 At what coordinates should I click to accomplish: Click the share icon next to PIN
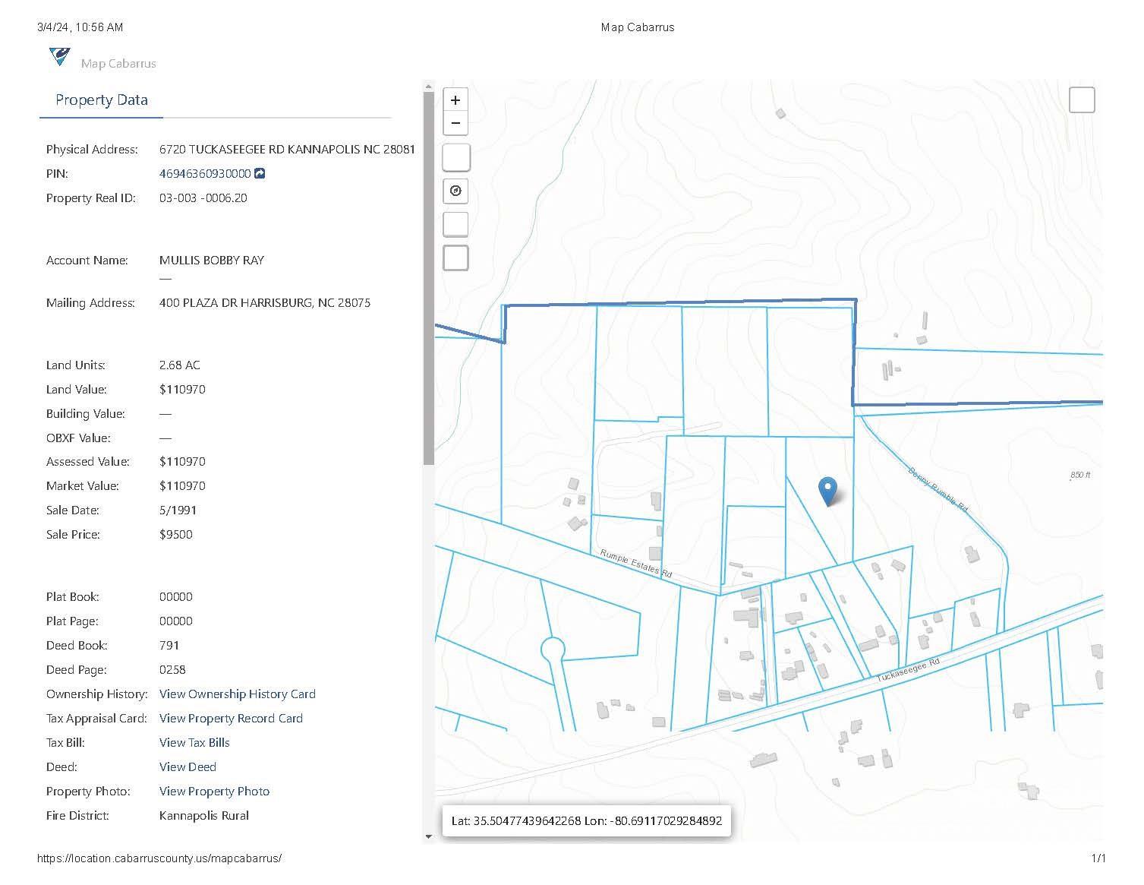[x=260, y=174]
